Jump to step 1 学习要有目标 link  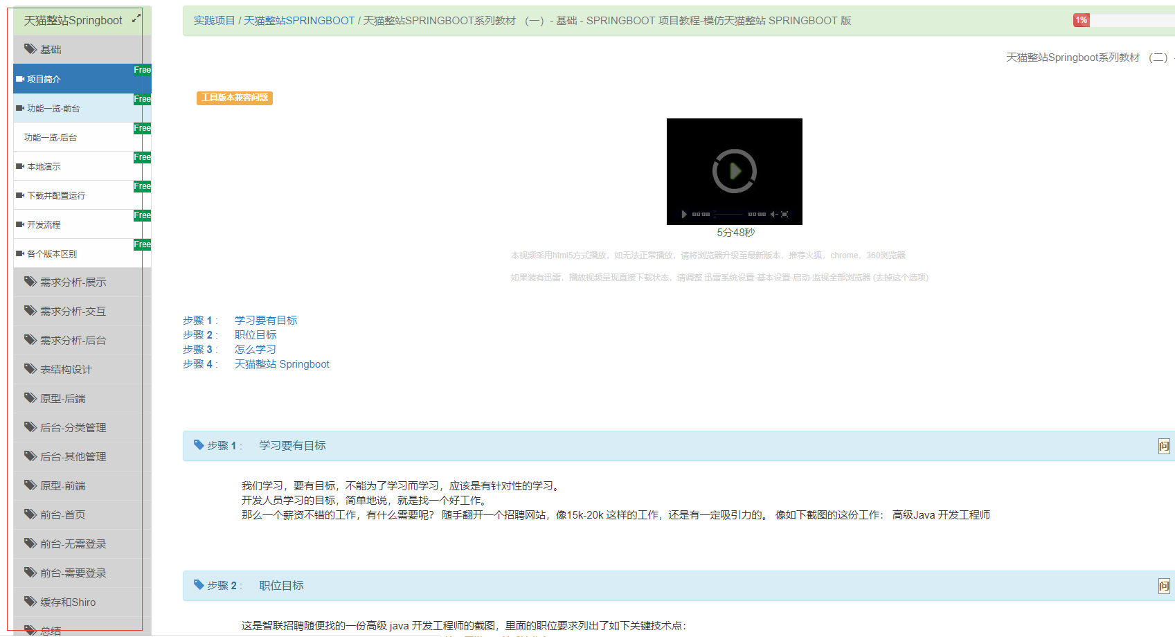(x=266, y=320)
